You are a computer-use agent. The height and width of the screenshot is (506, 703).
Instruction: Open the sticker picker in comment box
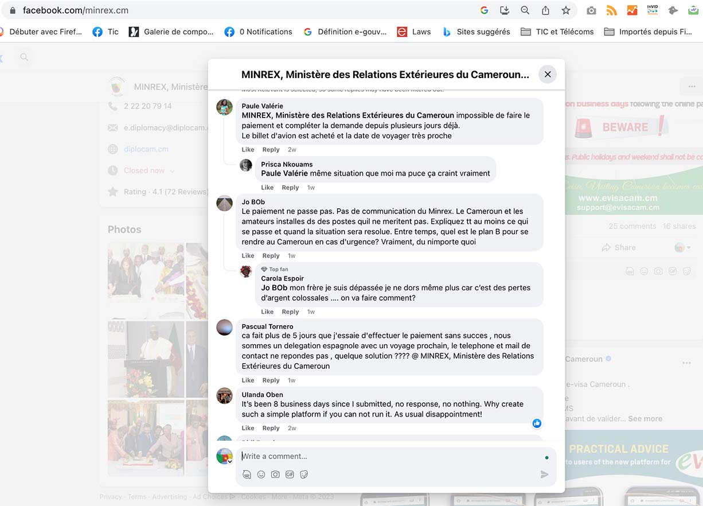pos(304,474)
